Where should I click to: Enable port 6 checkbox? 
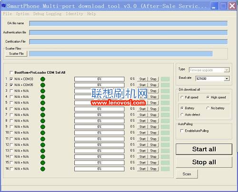point(11,109)
